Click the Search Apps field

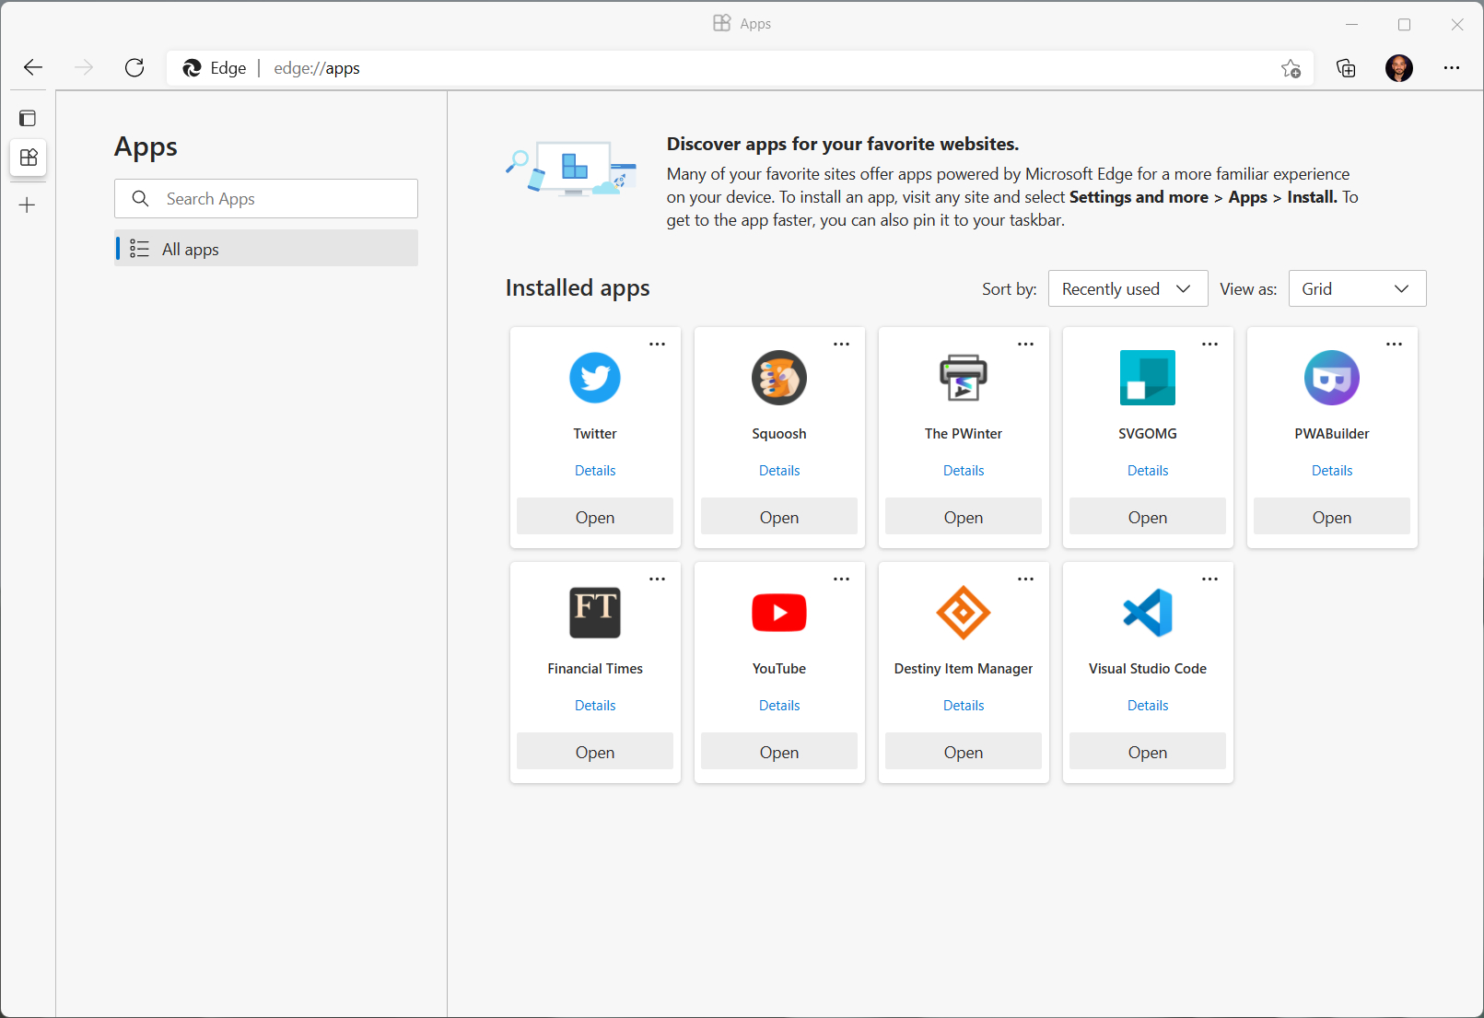tap(265, 198)
